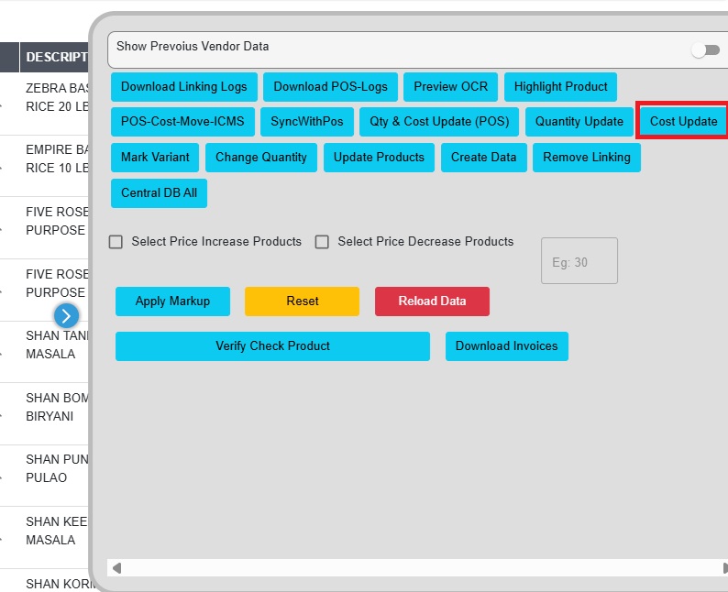Click Mark Variant button
Screen dimensions: 728x592
(155, 158)
